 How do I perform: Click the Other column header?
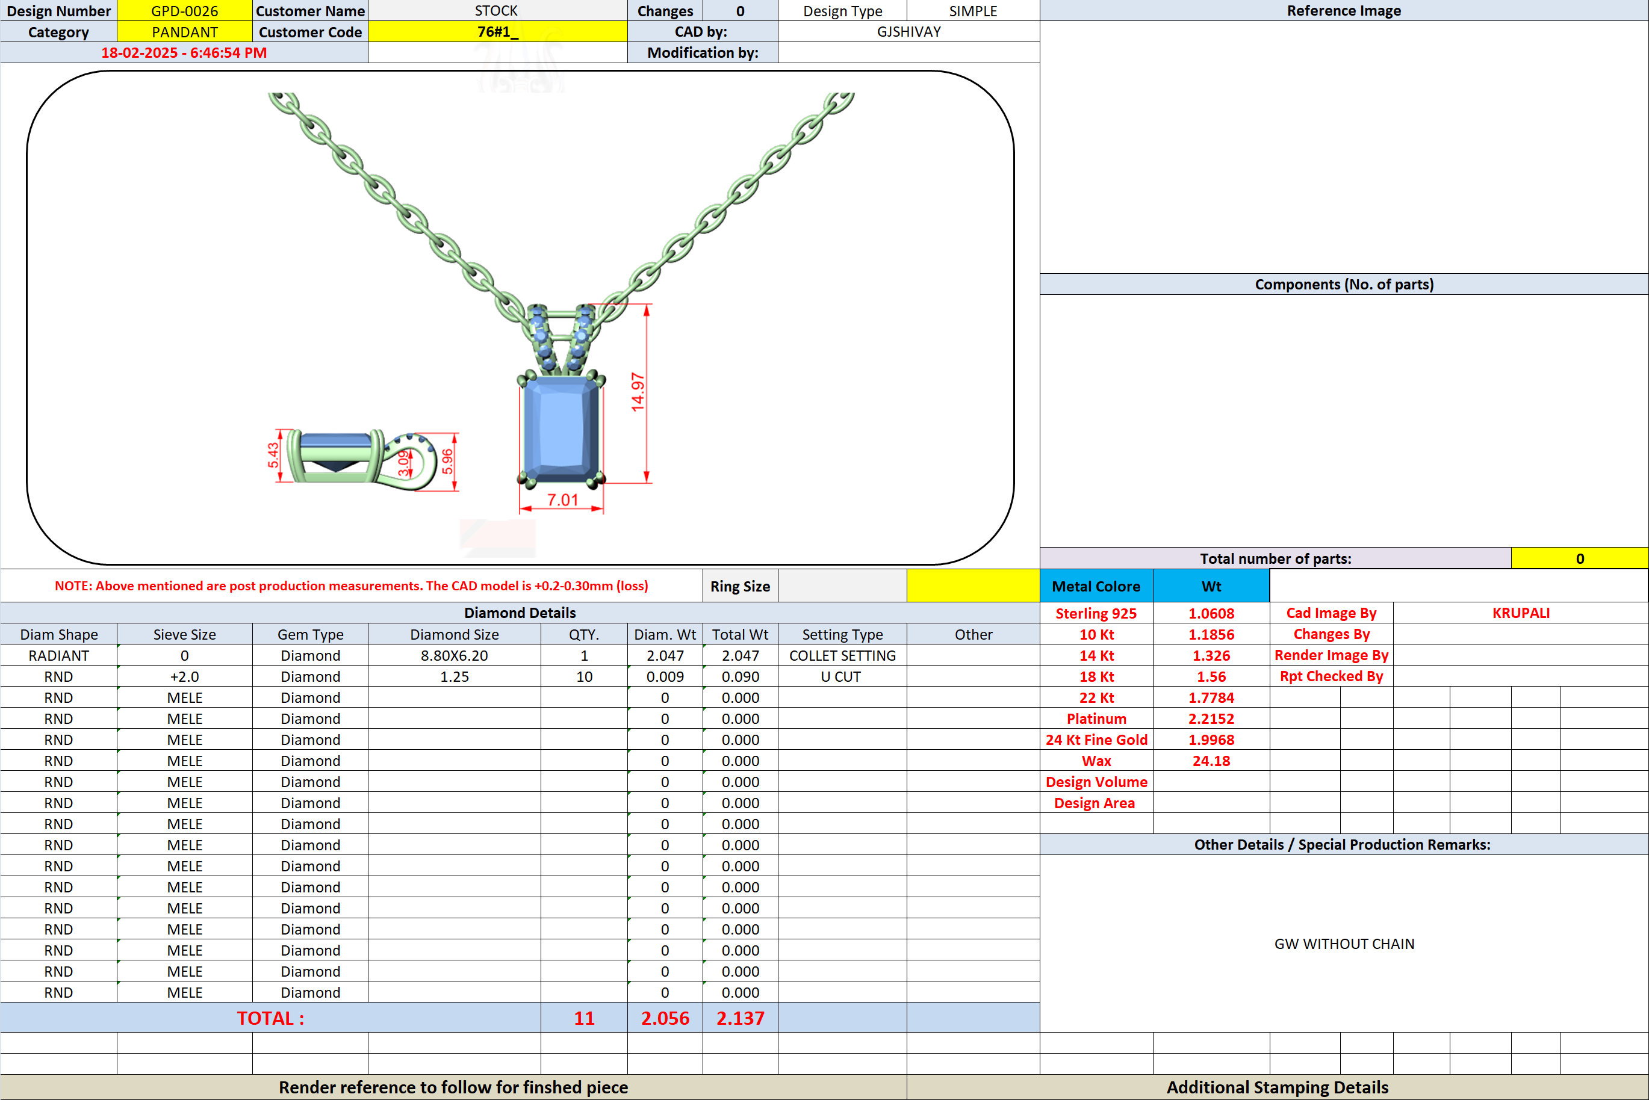974,634
